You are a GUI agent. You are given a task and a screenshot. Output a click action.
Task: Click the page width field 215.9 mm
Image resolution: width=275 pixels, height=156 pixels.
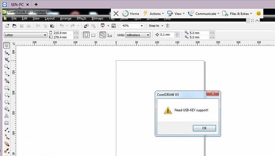tap(63, 33)
